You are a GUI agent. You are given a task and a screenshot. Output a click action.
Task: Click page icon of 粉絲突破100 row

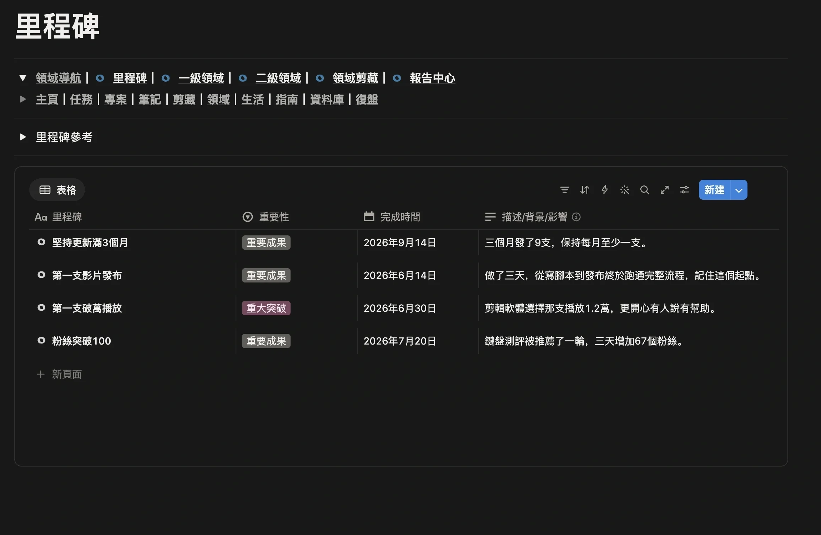(x=41, y=341)
